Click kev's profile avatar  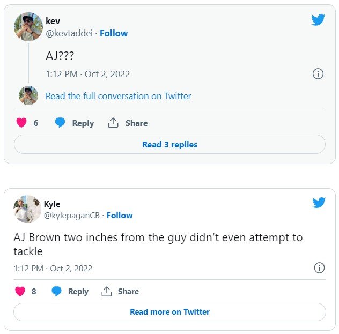(28, 26)
